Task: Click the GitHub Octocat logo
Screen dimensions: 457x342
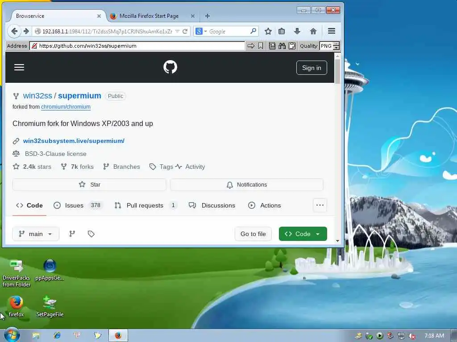Action: pos(170,67)
